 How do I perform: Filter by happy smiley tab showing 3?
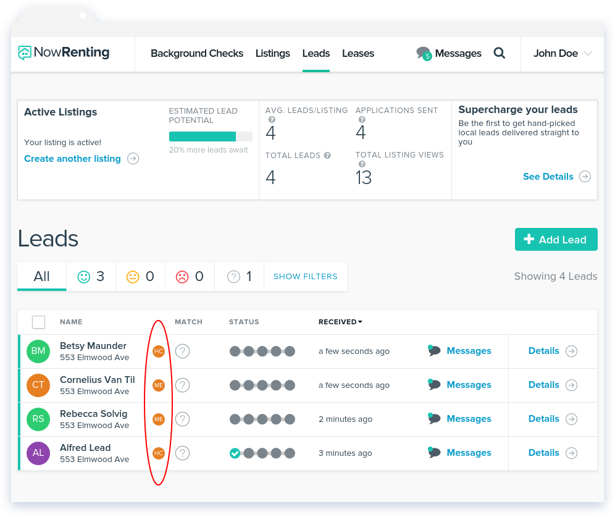91,277
